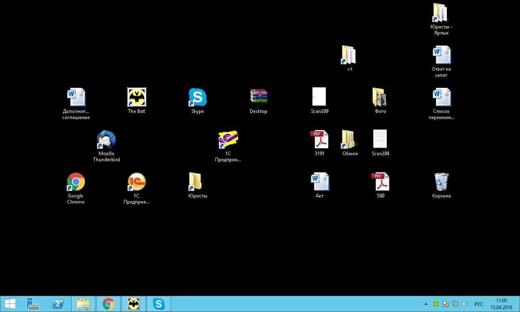Open File Explorer from taskbar
Screen dimensions: 520x312
pos(83,304)
